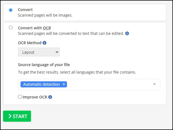
Task: Expand the source language list arrow
Action: coord(154,84)
